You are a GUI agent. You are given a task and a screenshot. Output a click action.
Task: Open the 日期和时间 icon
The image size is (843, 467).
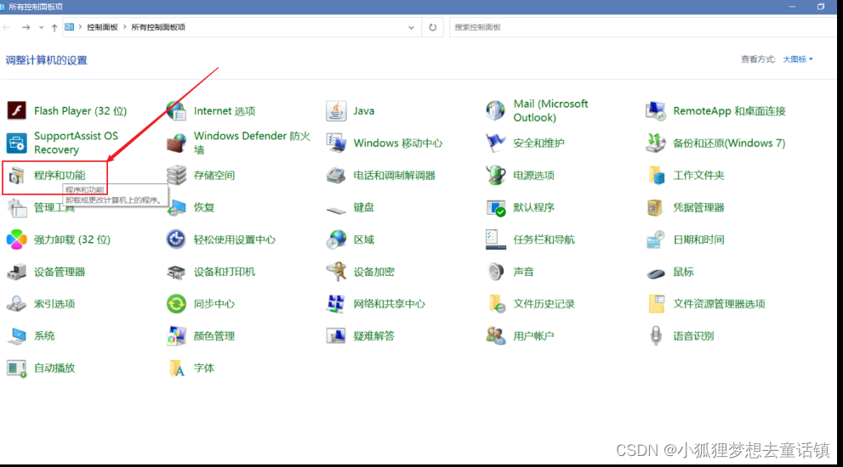(655, 239)
